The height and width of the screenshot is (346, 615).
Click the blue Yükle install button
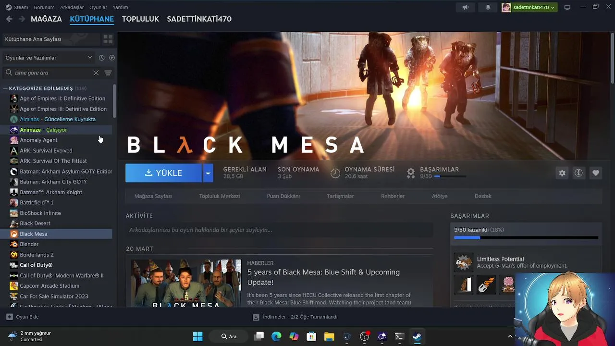pyautogui.click(x=164, y=173)
